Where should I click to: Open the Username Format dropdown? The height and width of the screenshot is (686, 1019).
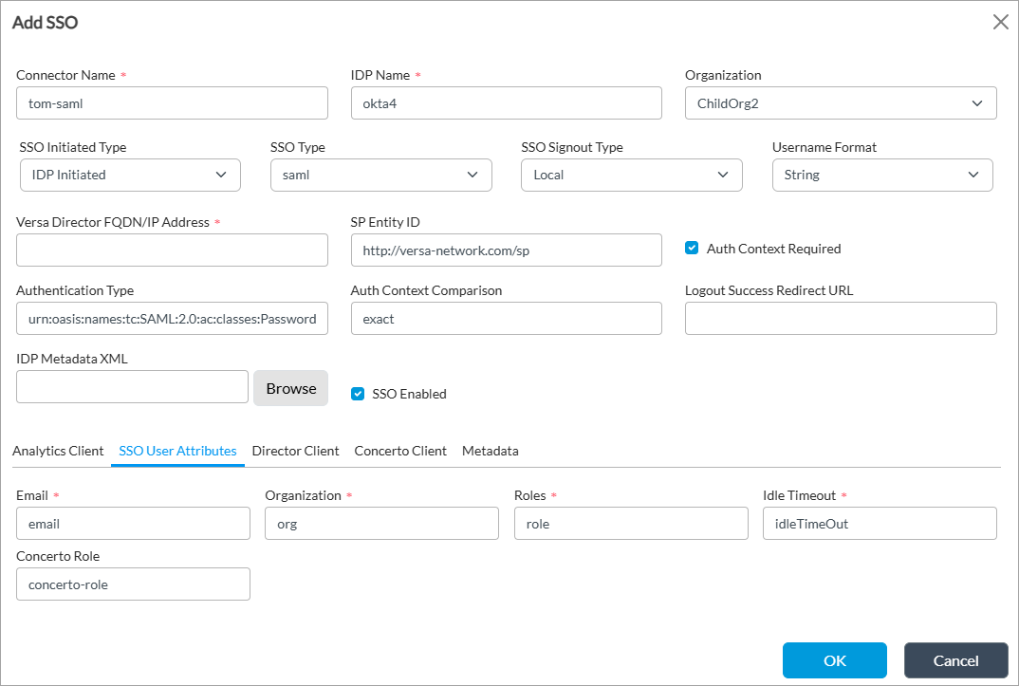point(881,175)
